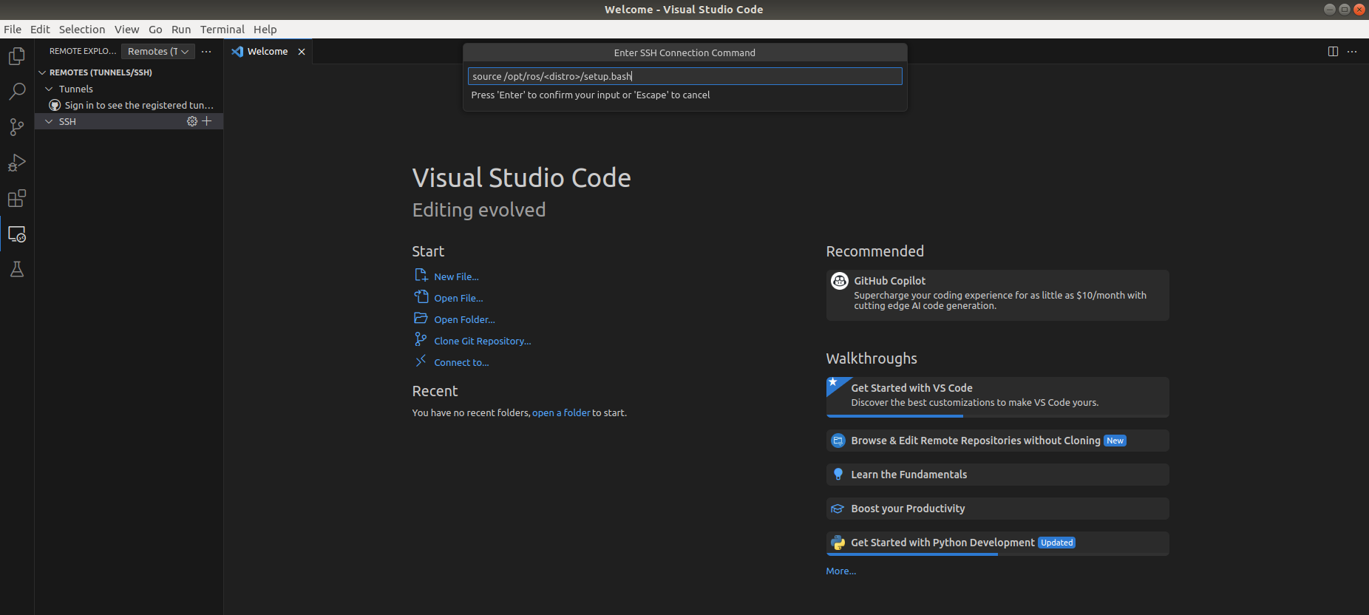Open editor more actions ellipsis at top right
The width and height of the screenshot is (1369, 615).
pyautogui.click(x=1352, y=52)
